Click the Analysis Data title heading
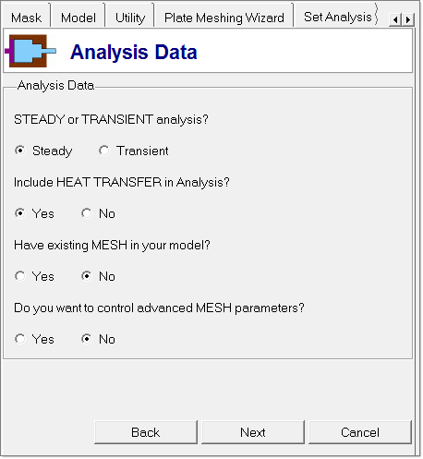The image size is (423, 459). click(x=134, y=52)
